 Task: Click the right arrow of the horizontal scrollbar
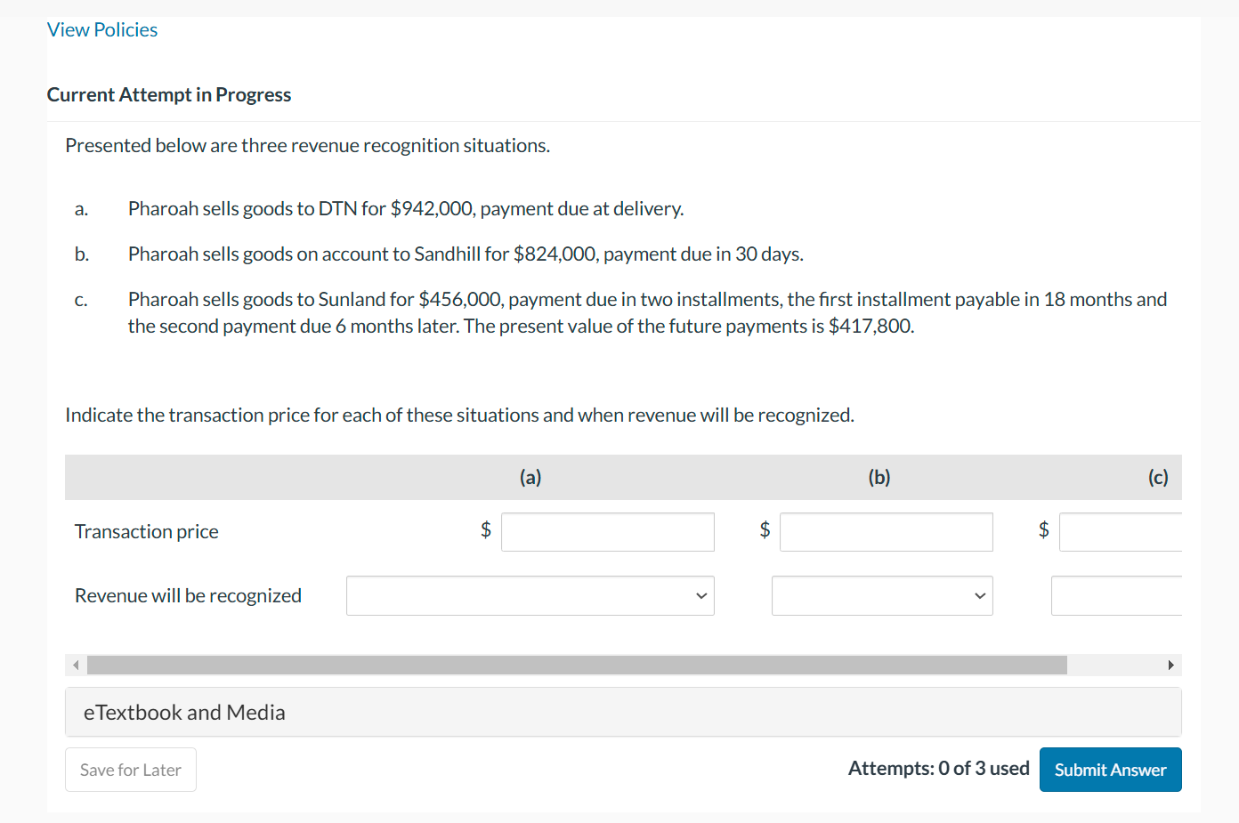click(x=1171, y=665)
